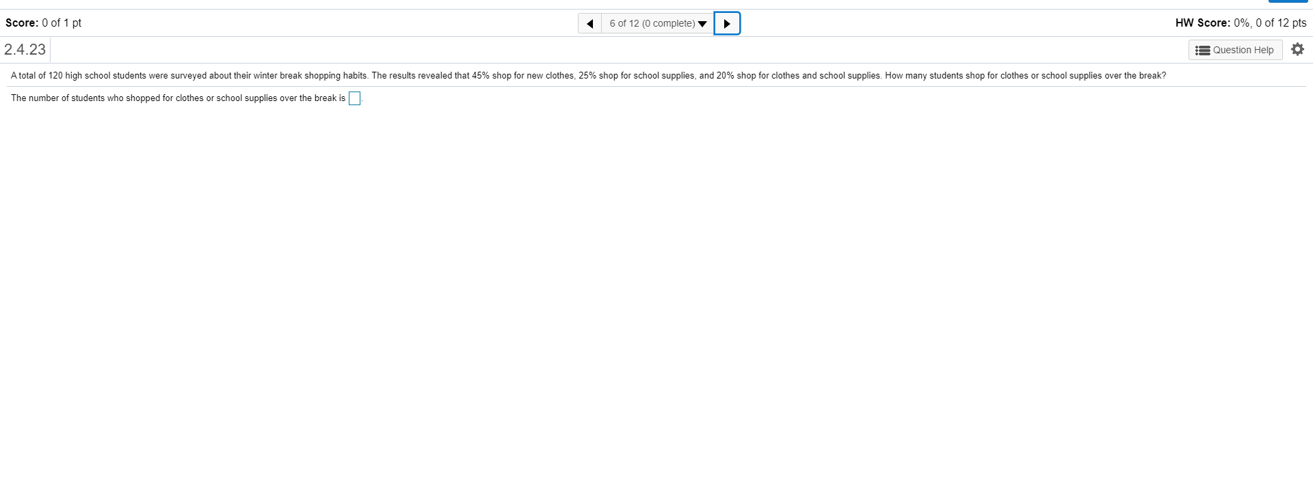Click the 'Score: 0 of 1 pt' text
Image resolution: width=1313 pixels, height=489 pixels.
[43, 23]
